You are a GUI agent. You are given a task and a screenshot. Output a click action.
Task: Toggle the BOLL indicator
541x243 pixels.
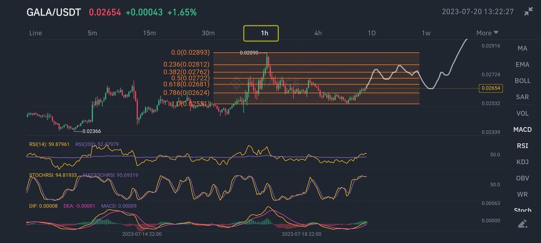coord(522,81)
